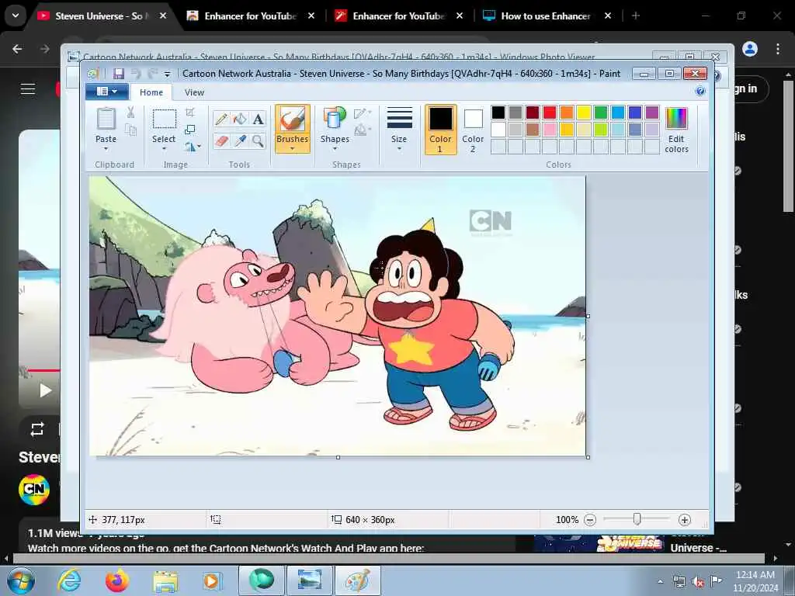Open Paint Help question mark icon
This screenshot has height=596, width=795.
coord(700,92)
